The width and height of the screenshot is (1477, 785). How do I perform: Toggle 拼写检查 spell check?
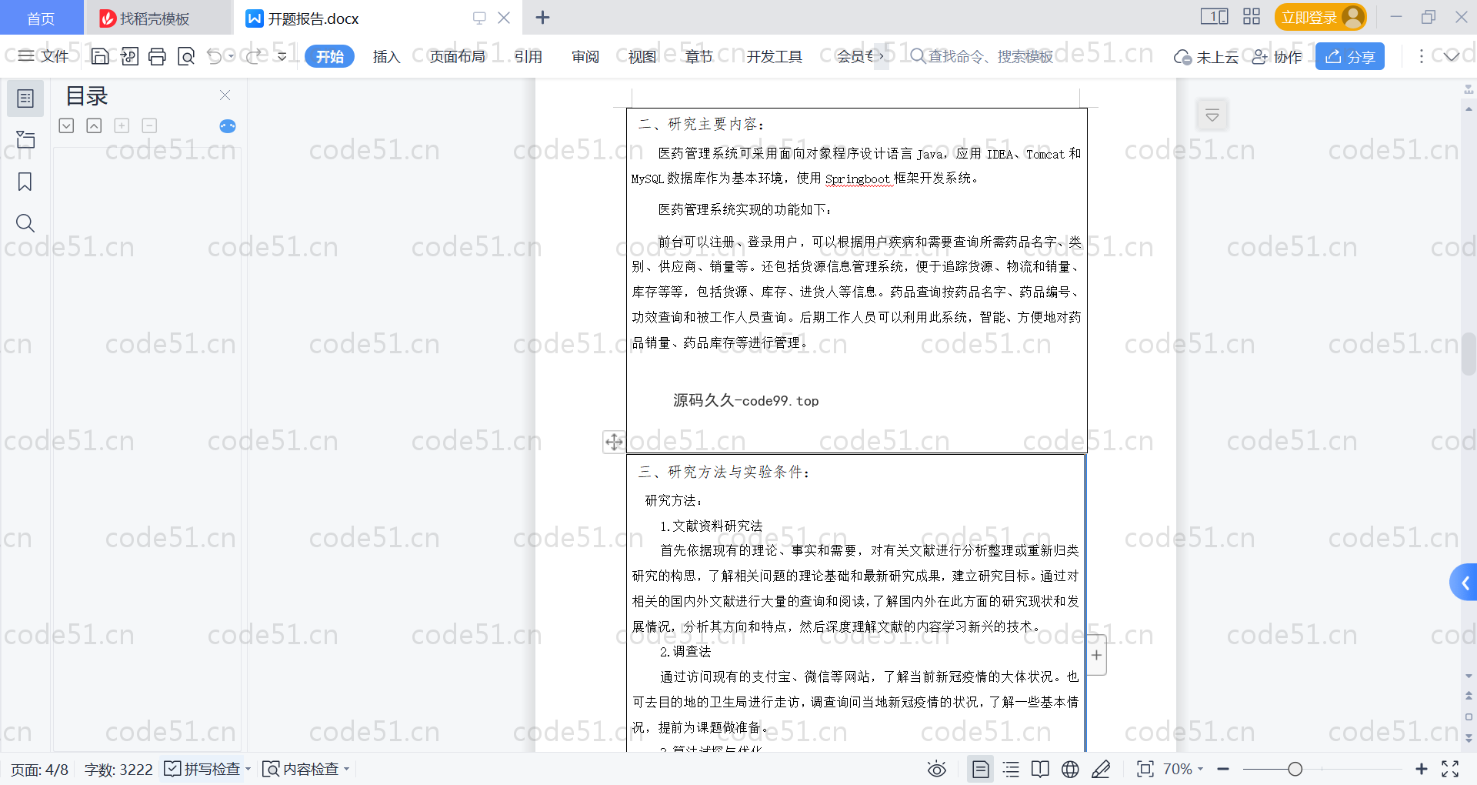202,769
